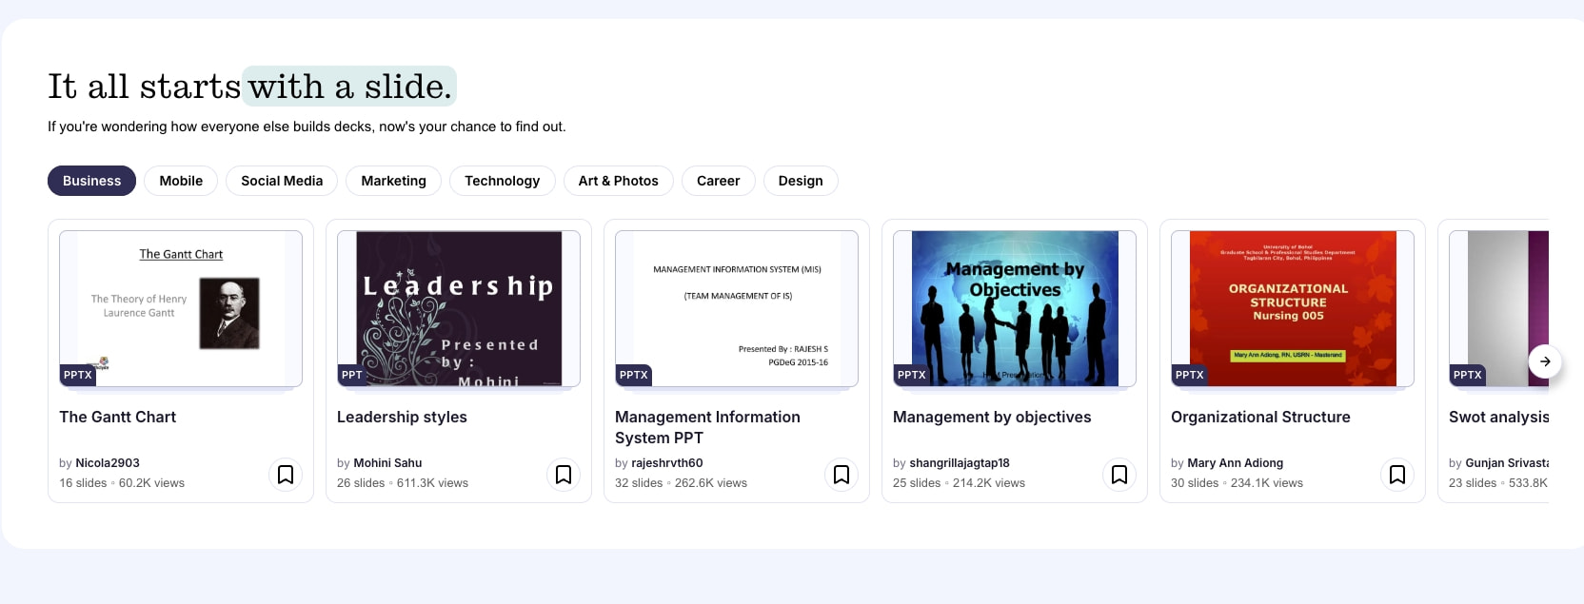
Task: Show Technology presentations
Action: tap(502, 181)
